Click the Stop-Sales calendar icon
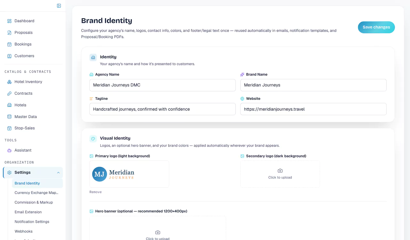The height and width of the screenshot is (240, 410). click(x=9, y=128)
